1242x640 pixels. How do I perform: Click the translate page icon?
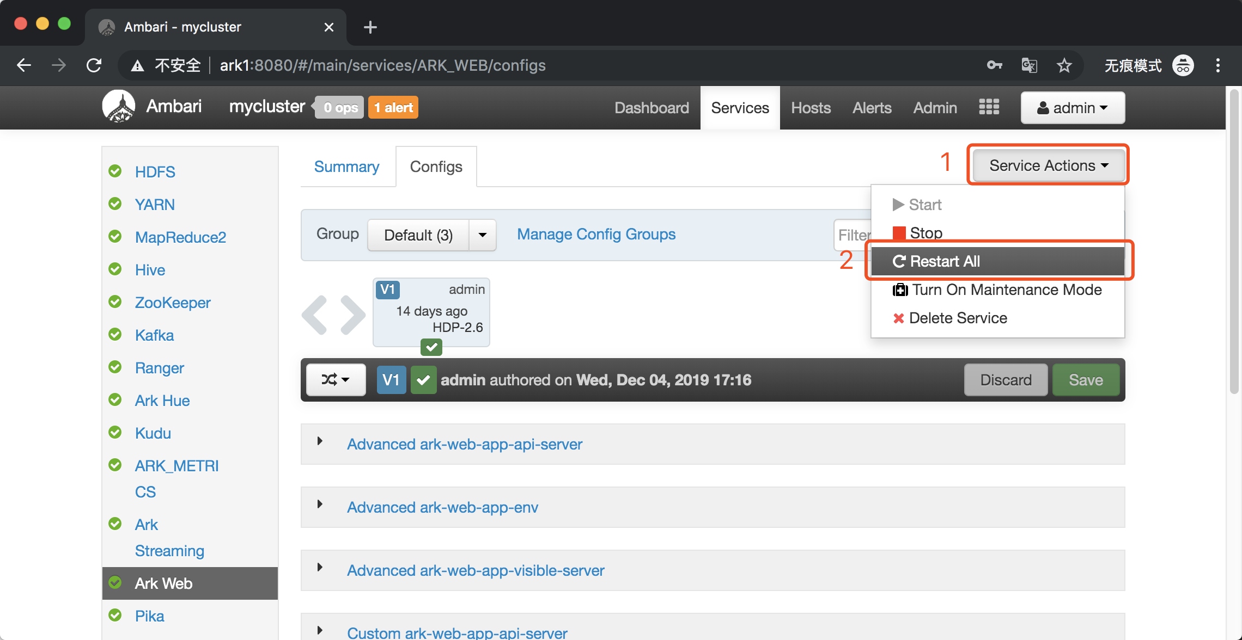click(1029, 65)
